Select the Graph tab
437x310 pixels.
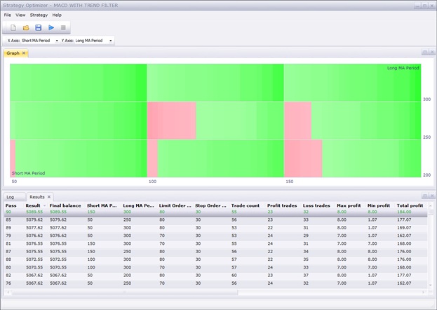[13, 53]
